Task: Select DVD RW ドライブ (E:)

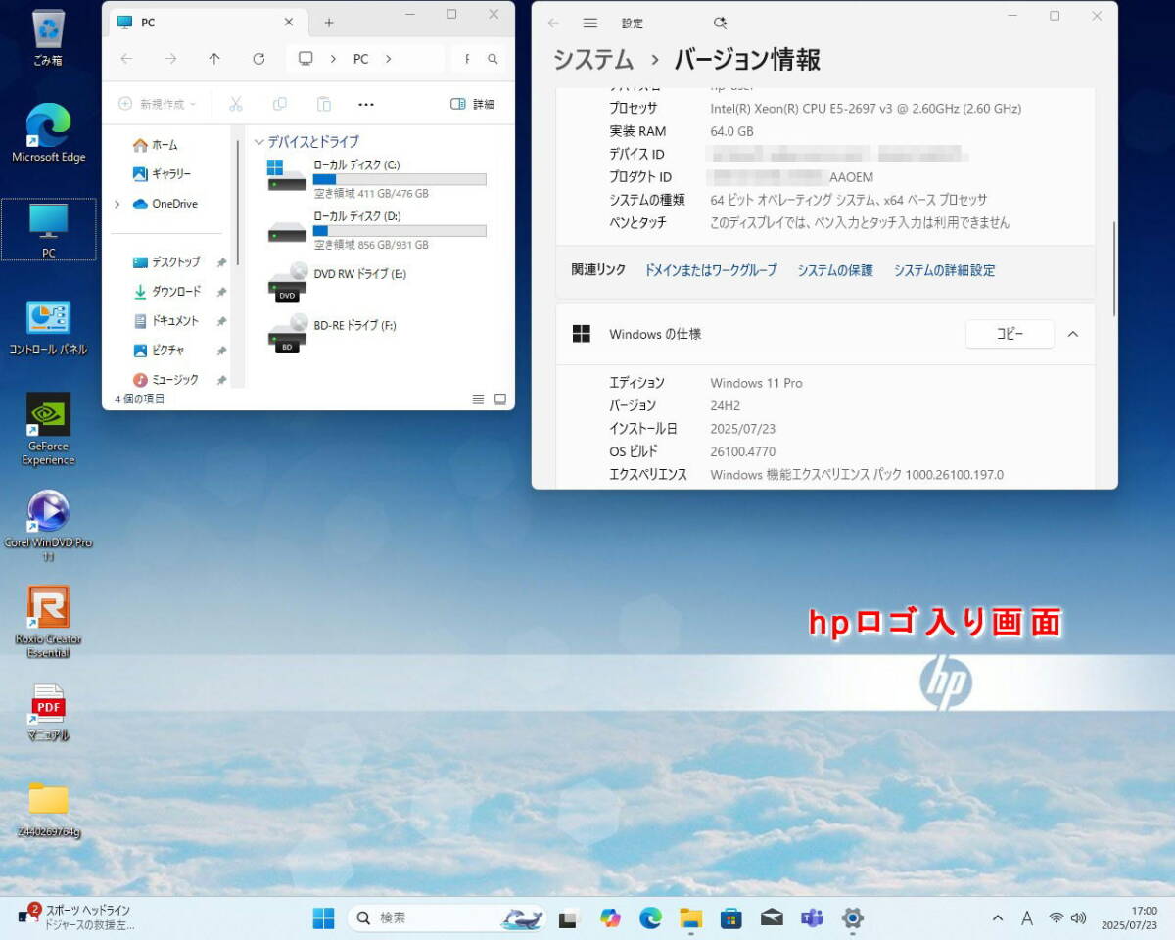Action: click(x=338, y=280)
